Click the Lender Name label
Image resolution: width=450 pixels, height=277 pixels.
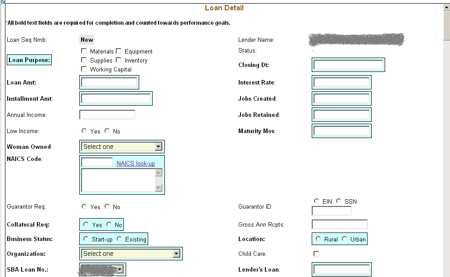coord(256,40)
